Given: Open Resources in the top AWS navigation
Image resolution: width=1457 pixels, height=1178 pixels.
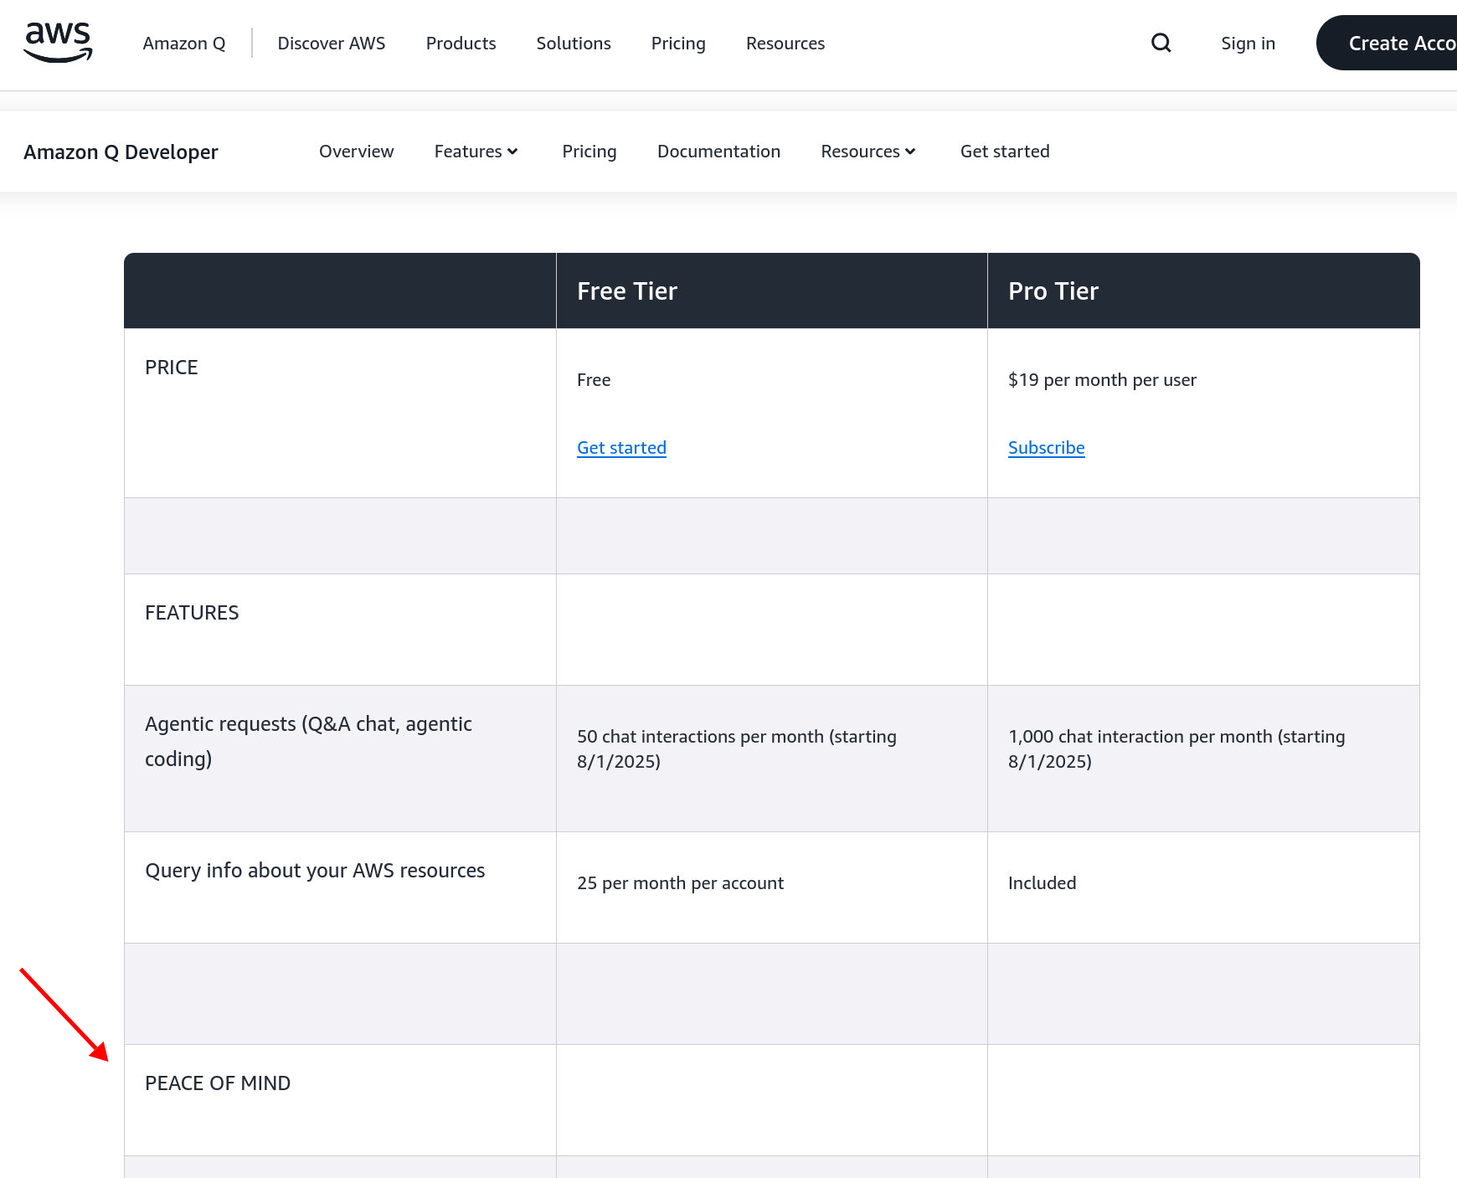Looking at the screenshot, I should (785, 44).
